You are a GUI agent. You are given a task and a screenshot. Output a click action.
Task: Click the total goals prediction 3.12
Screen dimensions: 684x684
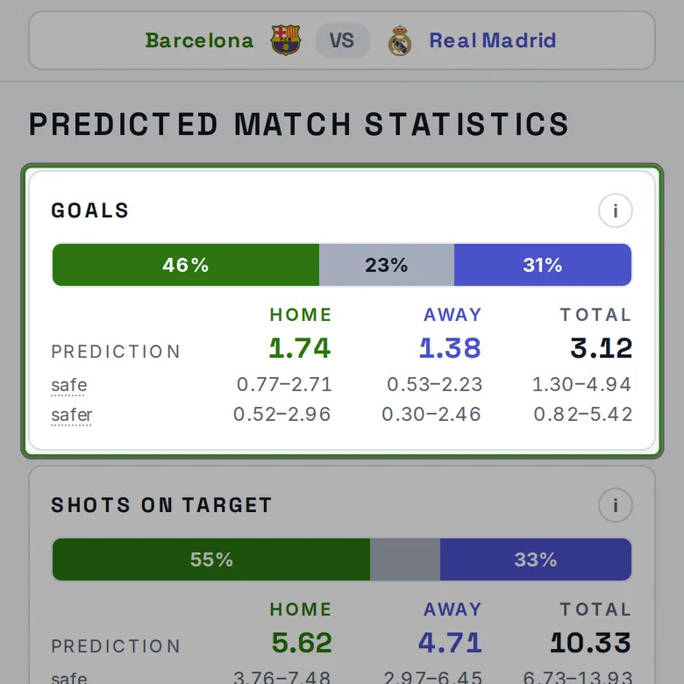601,348
